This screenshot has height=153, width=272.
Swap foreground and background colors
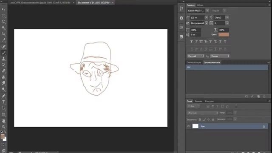click(x=5, y=132)
